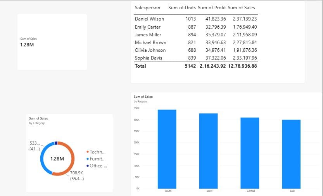Select the Sum of Sales 1.28M card
323x196 pixels.
tap(52, 42)
